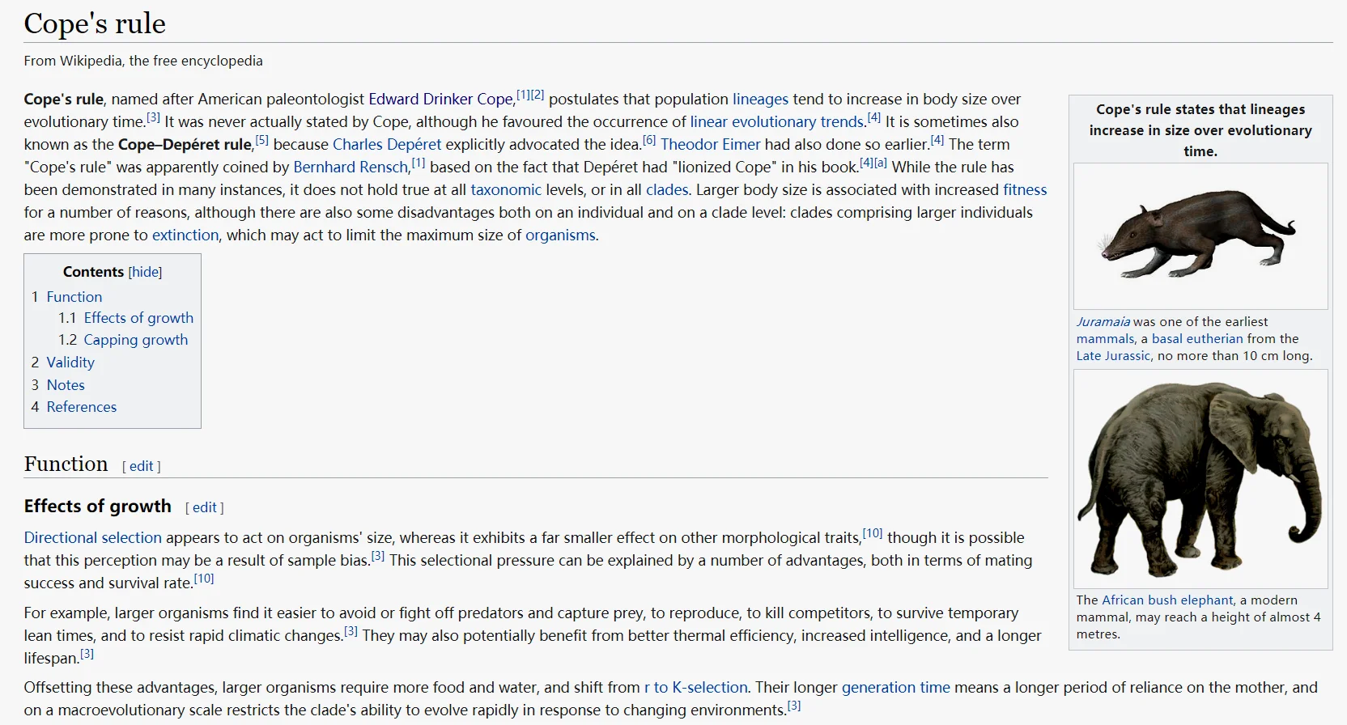Open the organisms link

coord(560,235)
